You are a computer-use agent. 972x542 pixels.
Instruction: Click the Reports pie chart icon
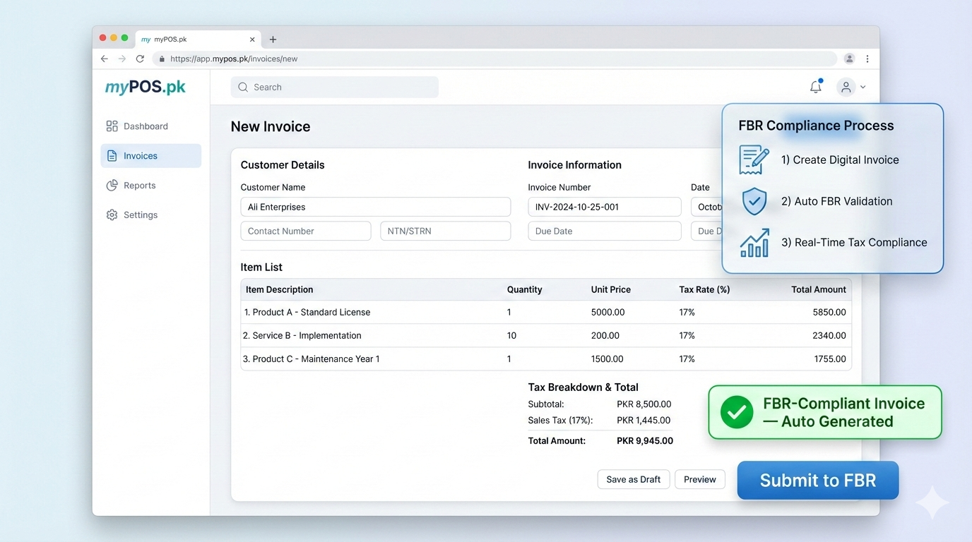(112, 186)
